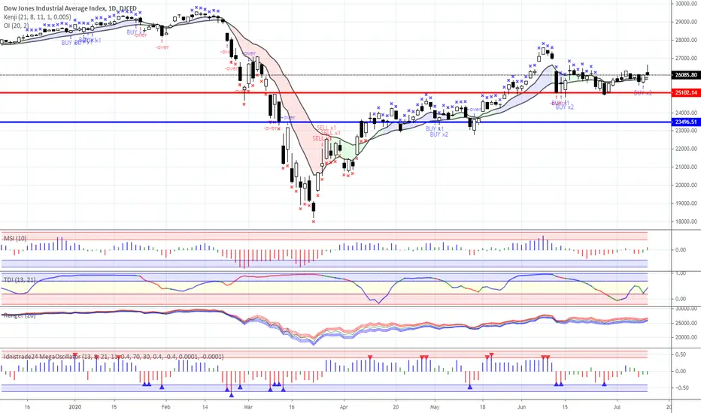Select the red horizontal line on the chart

335,93
